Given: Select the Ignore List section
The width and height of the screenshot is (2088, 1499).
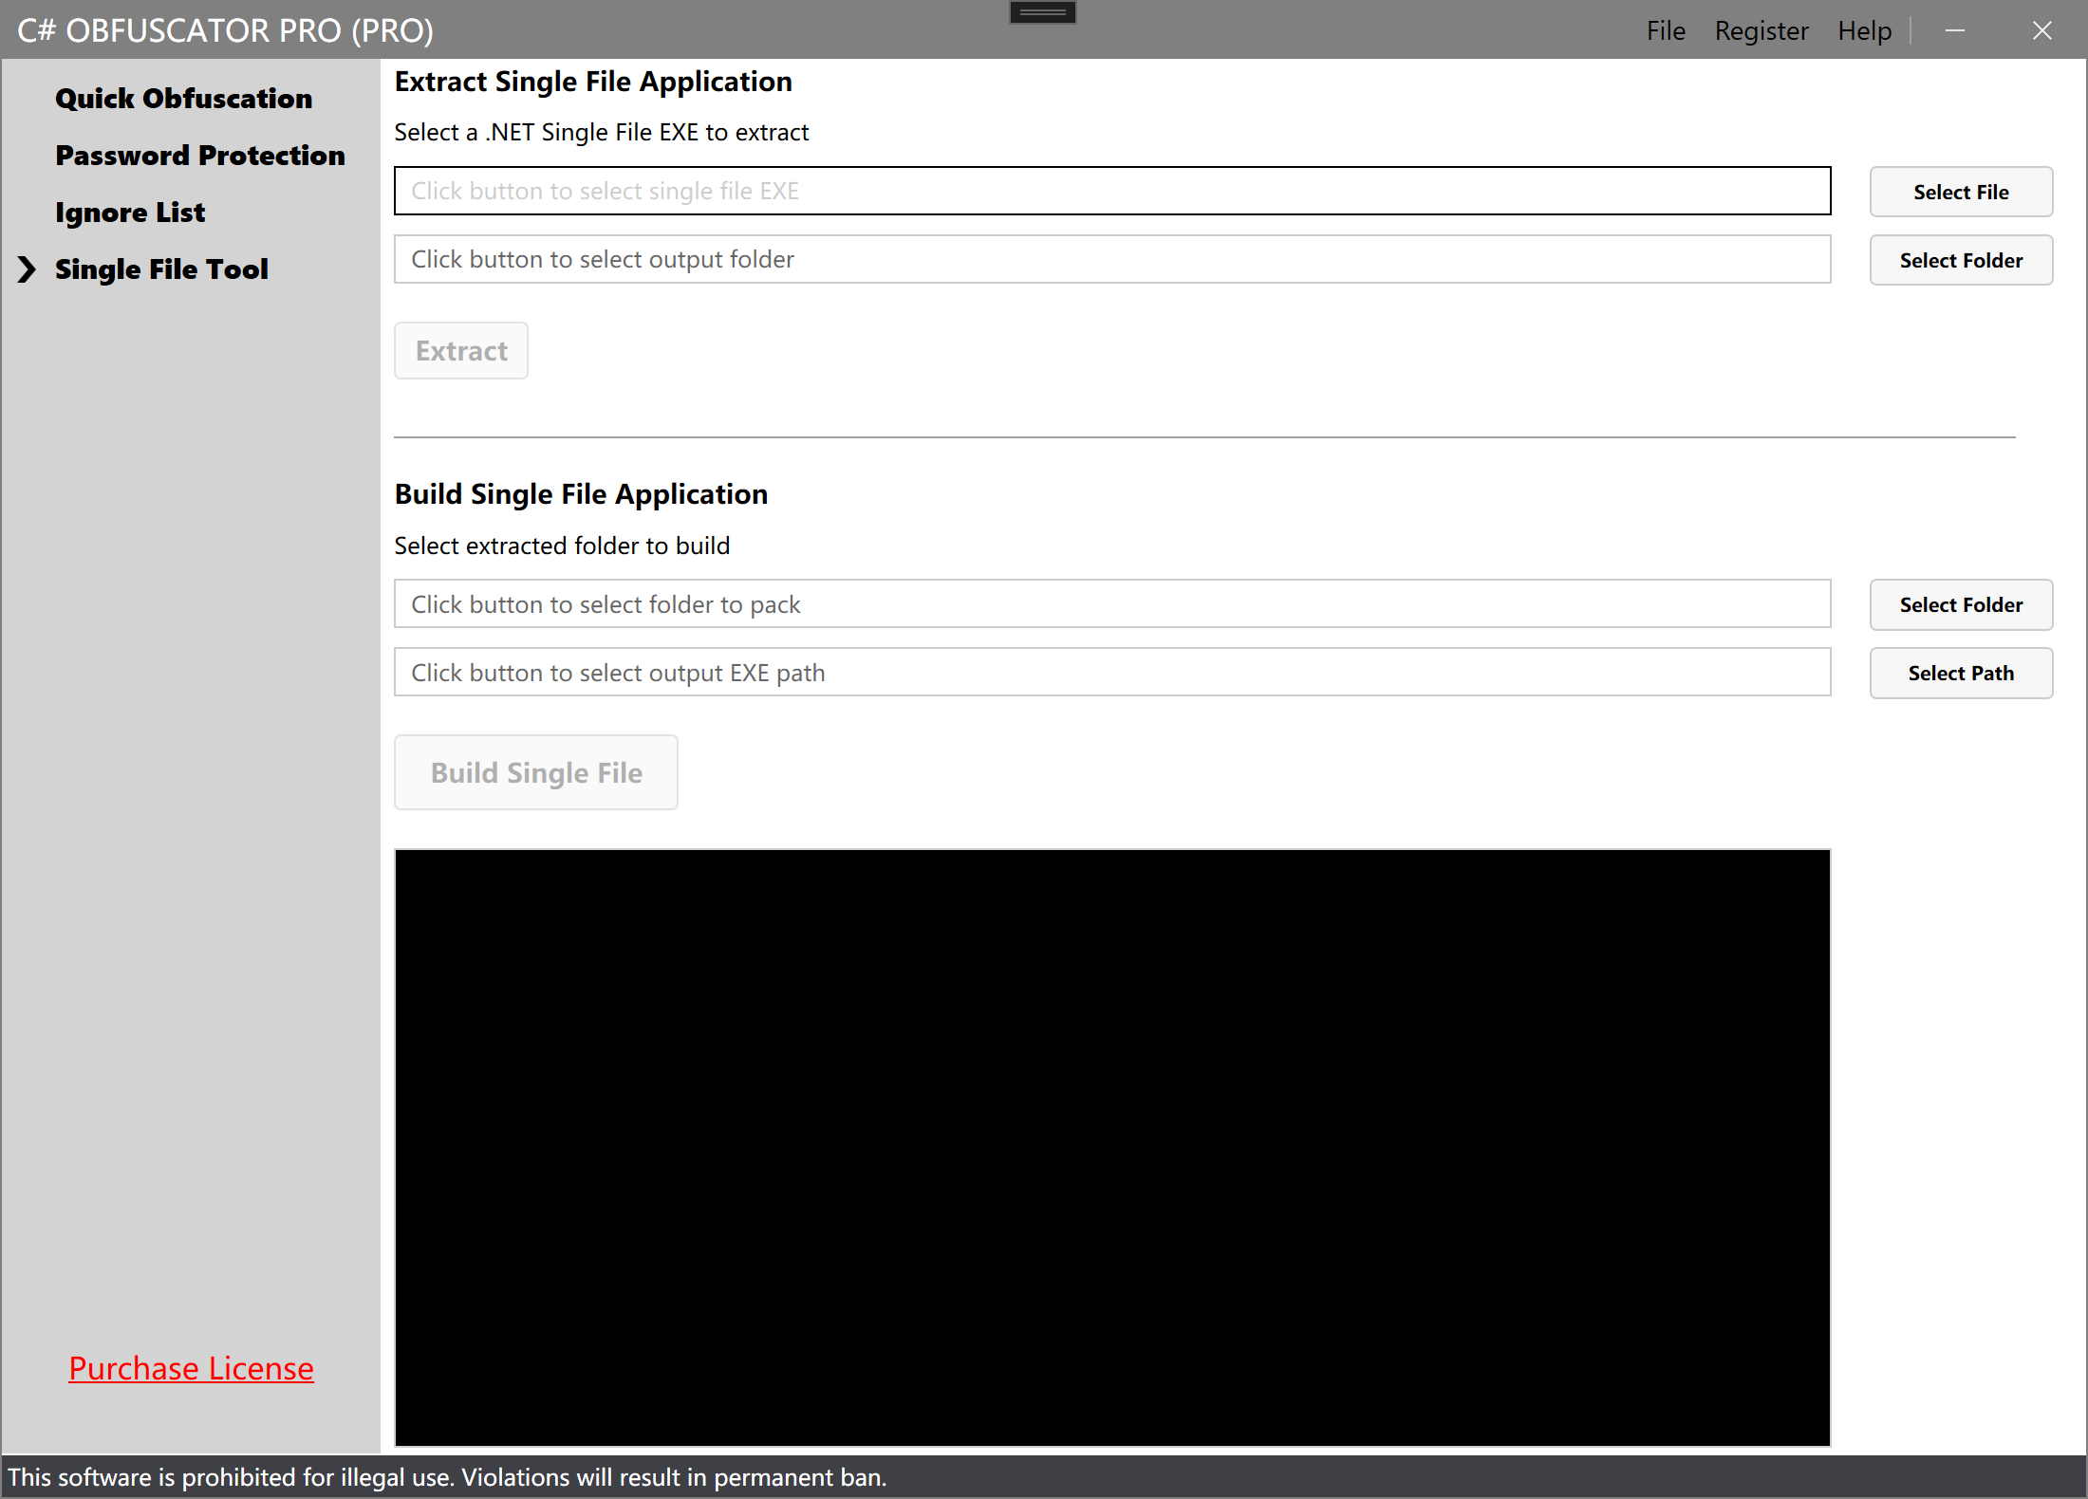Looking at the screenshot, I should click(130, 212).
